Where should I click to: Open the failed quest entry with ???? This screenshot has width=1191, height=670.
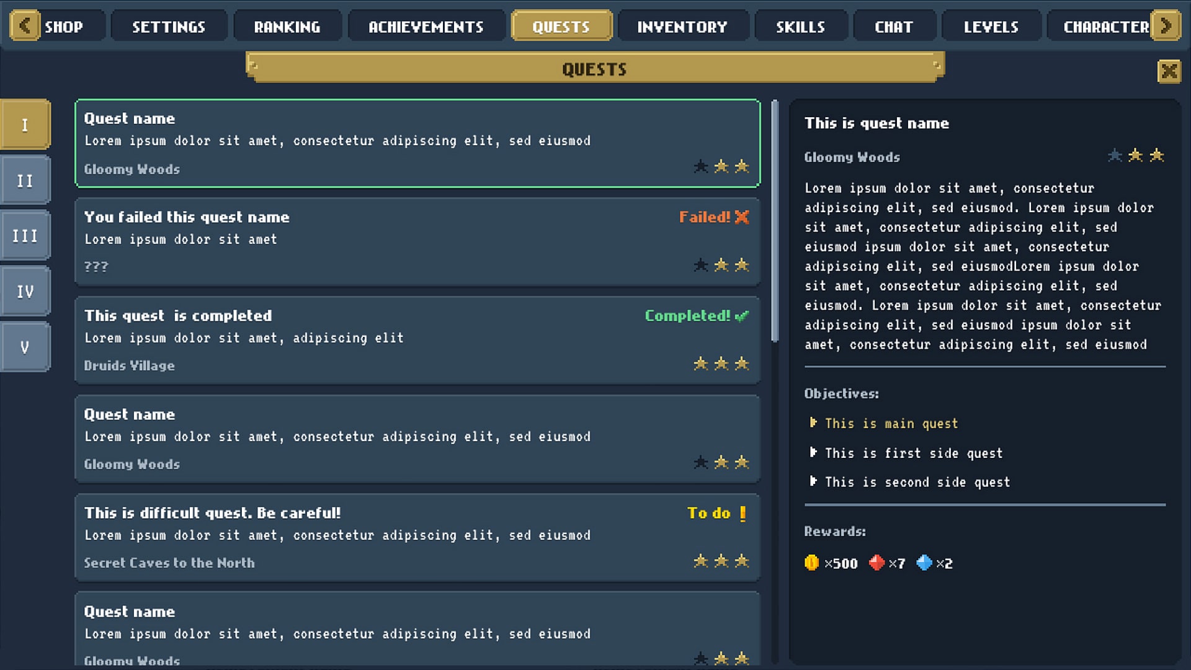coord(417,242)
